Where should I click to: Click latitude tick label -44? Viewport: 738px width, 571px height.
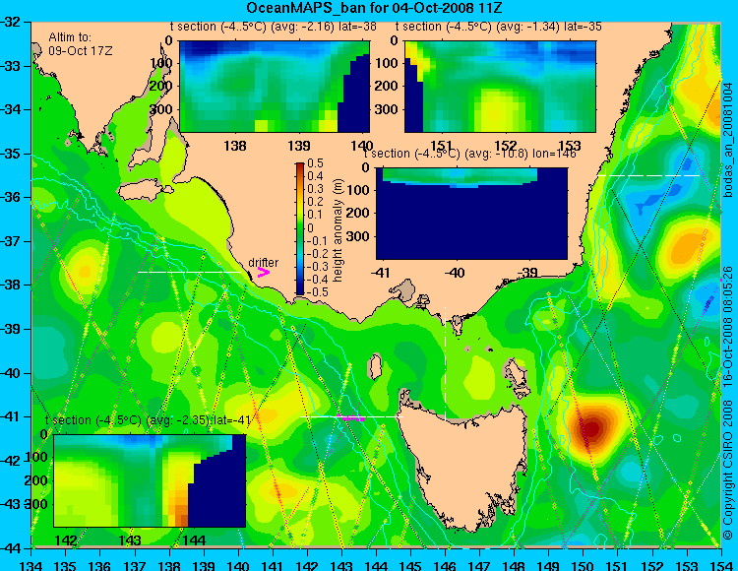pyautogui.click(x=11, y=548)
